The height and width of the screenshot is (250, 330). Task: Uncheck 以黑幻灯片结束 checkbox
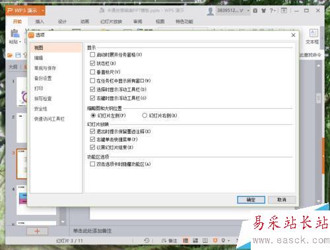click(92, 147)
